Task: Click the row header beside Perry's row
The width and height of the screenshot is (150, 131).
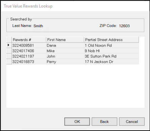Action: tap(9, 62)
